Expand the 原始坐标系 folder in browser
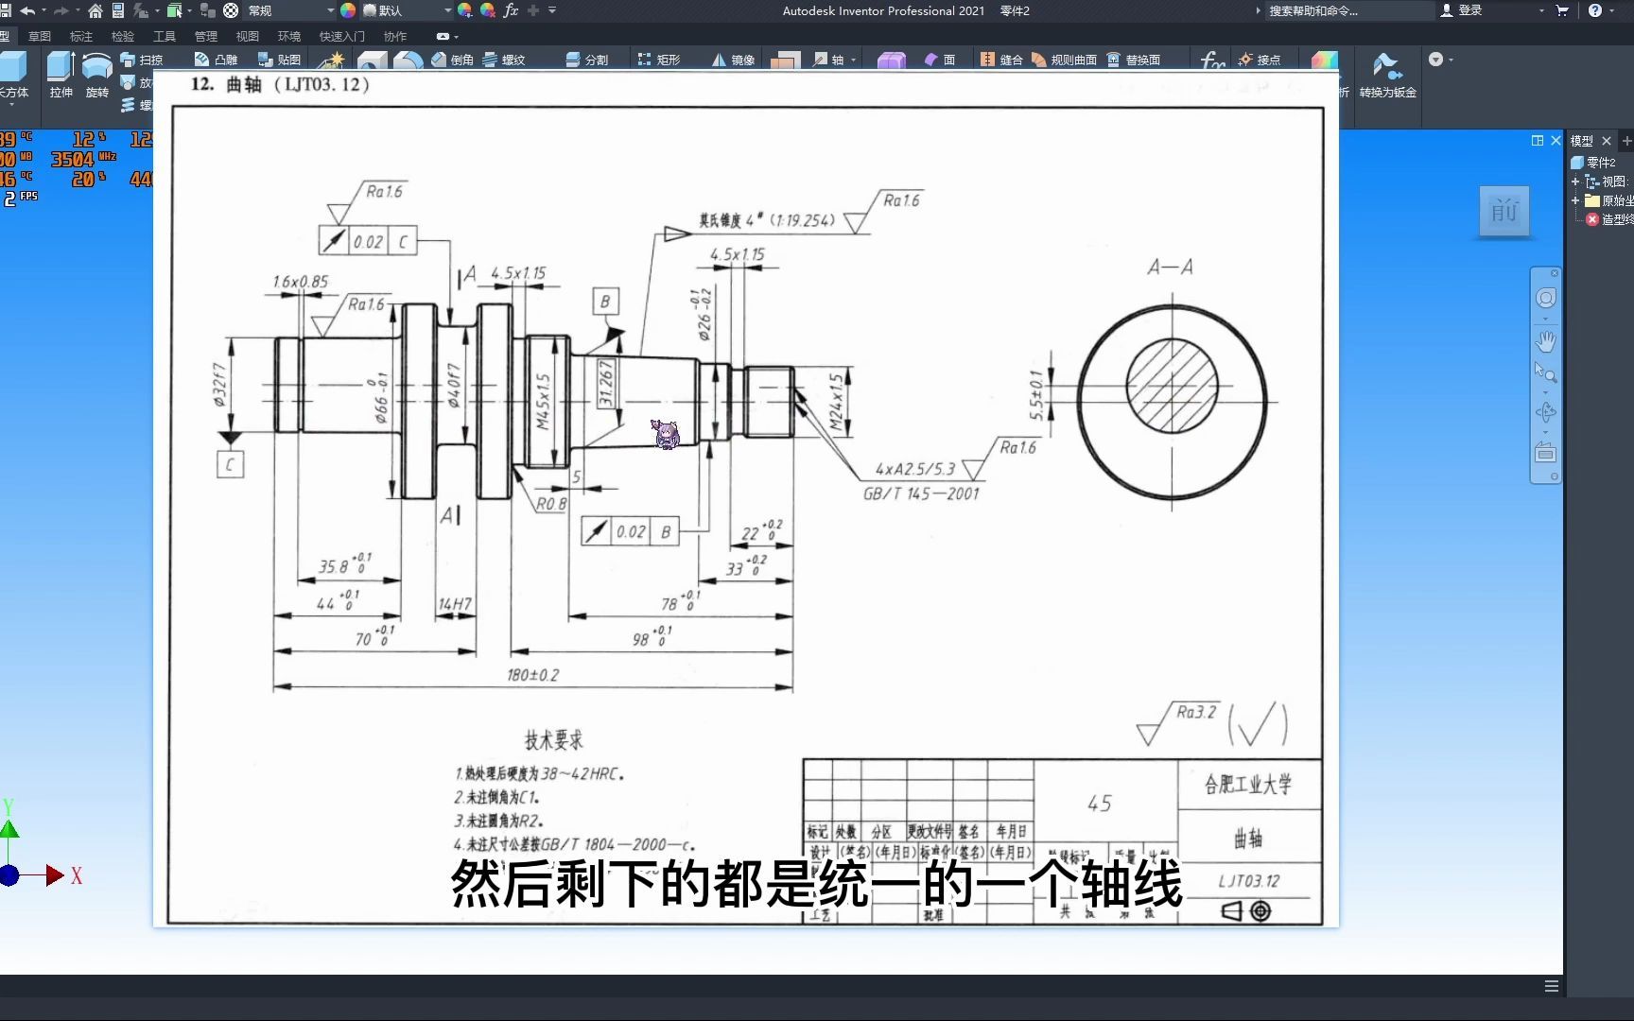This screenshot has height=1021, width=1634. click(x=1575, y=200)
